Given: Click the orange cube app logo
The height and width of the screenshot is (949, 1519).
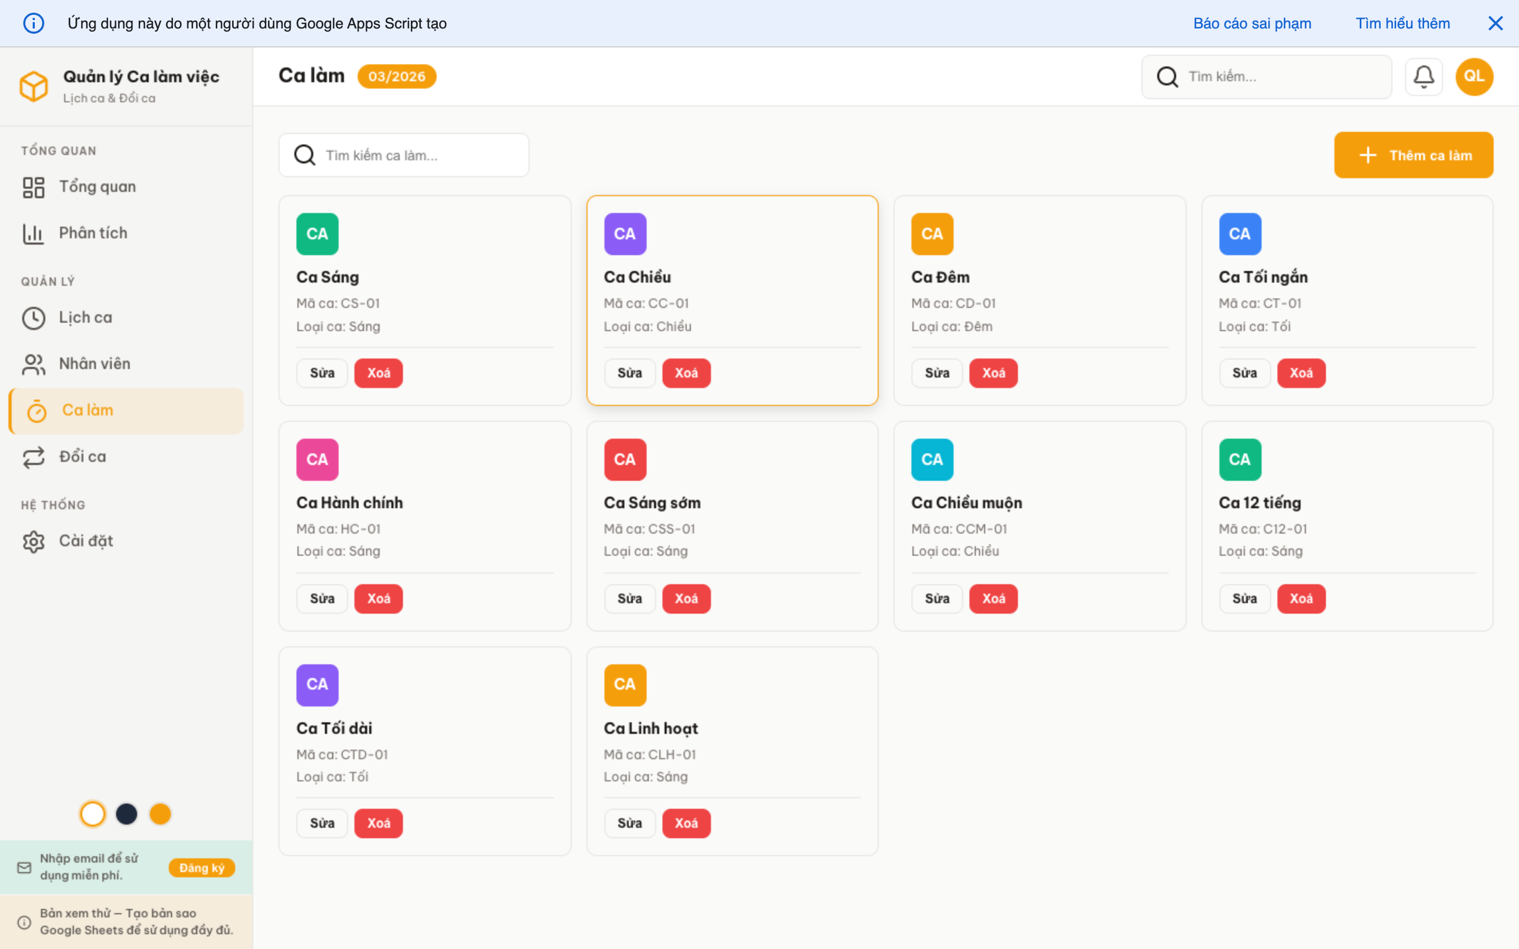Looking at the screenshot, I should [34, 86].
